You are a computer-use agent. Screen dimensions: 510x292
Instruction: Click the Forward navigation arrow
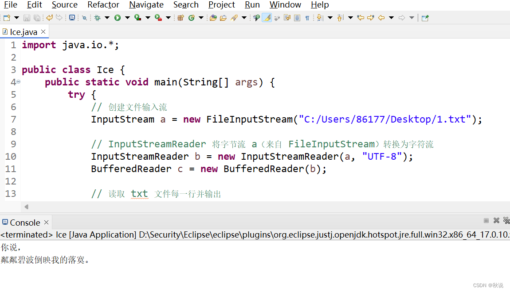402,18
